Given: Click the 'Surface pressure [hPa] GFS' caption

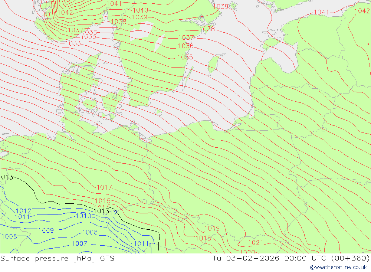Looking at the screenshot, I should (x=57, y=258).
